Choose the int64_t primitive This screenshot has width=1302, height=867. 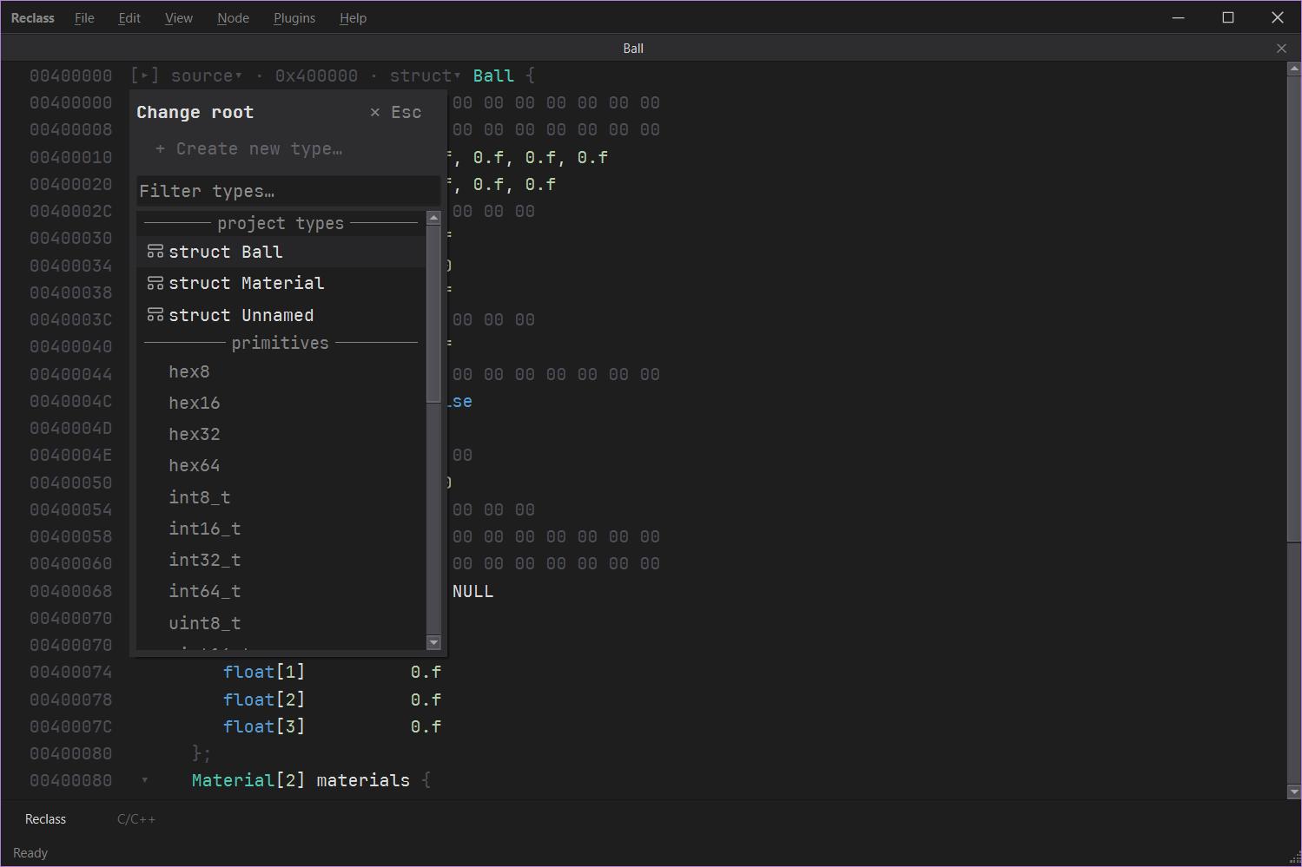pyautogui.click(x=281, y=591)
